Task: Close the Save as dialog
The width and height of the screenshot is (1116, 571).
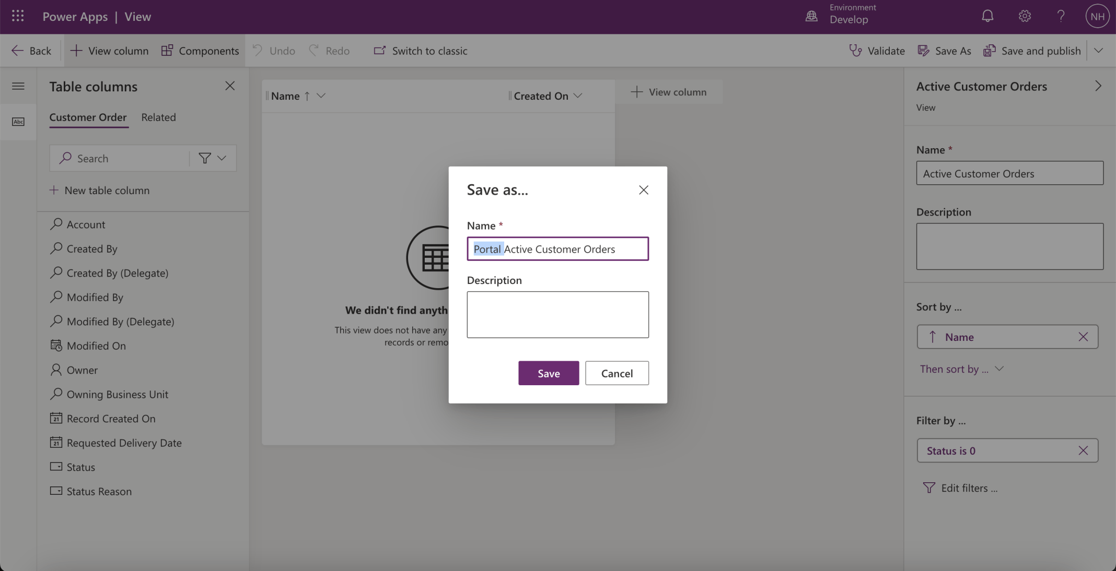Action: click(643, 190)
